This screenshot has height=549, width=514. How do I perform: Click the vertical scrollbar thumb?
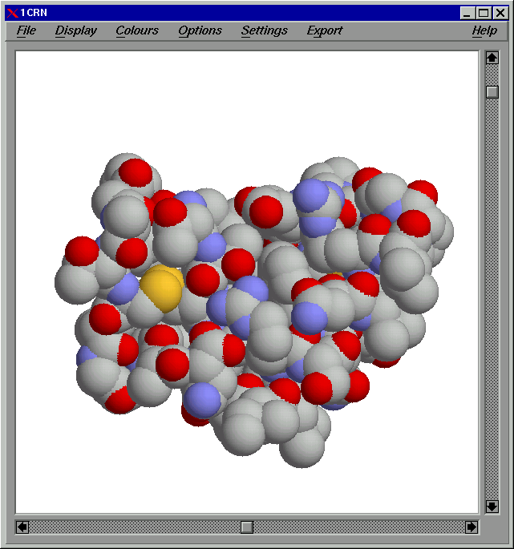tap(492, 92)
